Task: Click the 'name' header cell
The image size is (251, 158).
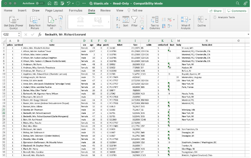Action: 52,45
